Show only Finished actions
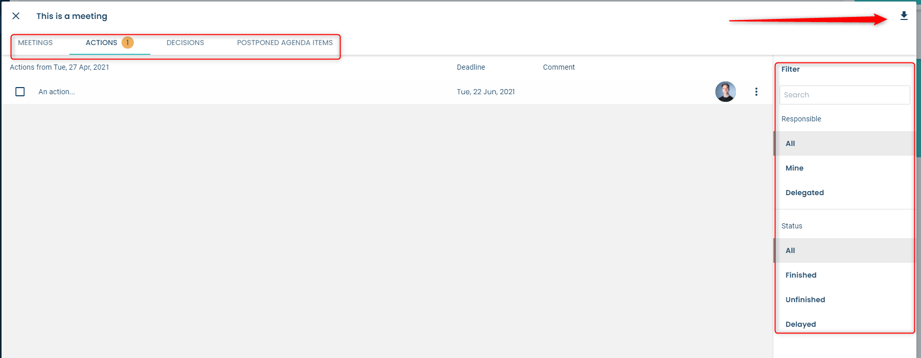Viewport: 921px width, 358px height. coord(844,275)
